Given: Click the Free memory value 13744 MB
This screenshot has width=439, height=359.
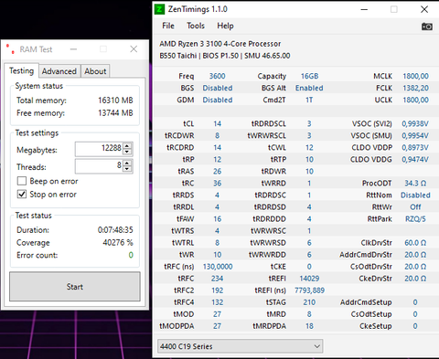Looking at the screenshot, I should click(x=115, y=113).
